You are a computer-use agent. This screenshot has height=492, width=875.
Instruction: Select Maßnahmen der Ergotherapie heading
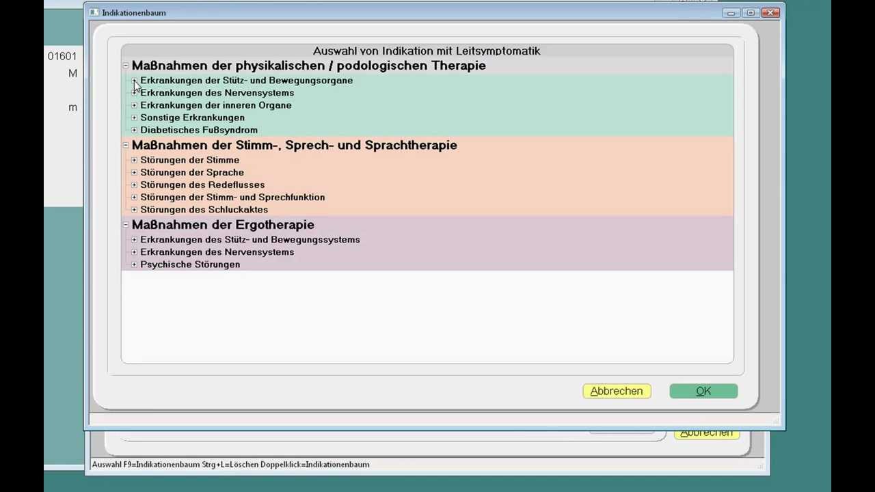pos(223,225)
